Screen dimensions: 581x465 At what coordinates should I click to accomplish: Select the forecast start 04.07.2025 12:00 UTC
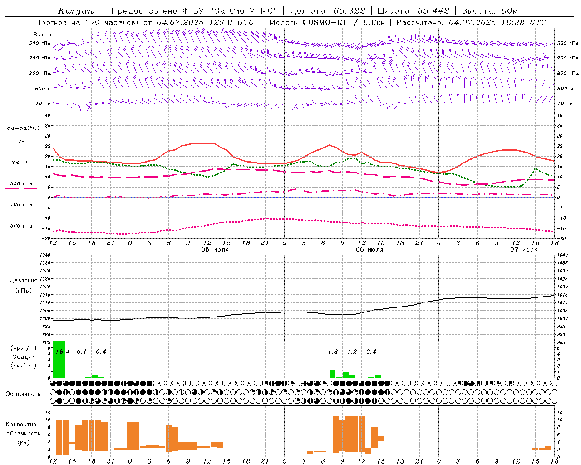[205, 22]
